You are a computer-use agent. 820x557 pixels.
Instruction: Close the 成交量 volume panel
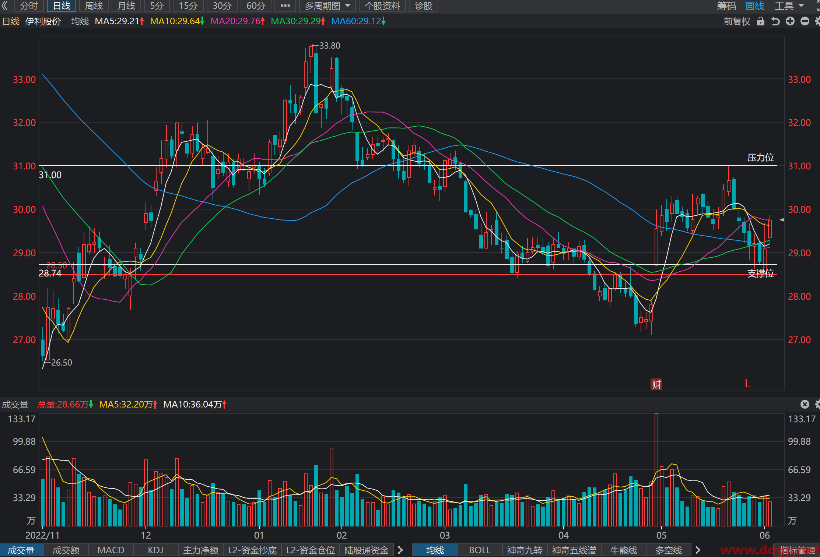[805, 404]
